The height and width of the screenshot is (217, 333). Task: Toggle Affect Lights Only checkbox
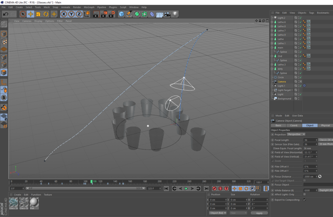[x=304, y=195]
